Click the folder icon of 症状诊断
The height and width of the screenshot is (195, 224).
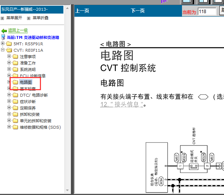pyautogui.click(x=15, y=102)
